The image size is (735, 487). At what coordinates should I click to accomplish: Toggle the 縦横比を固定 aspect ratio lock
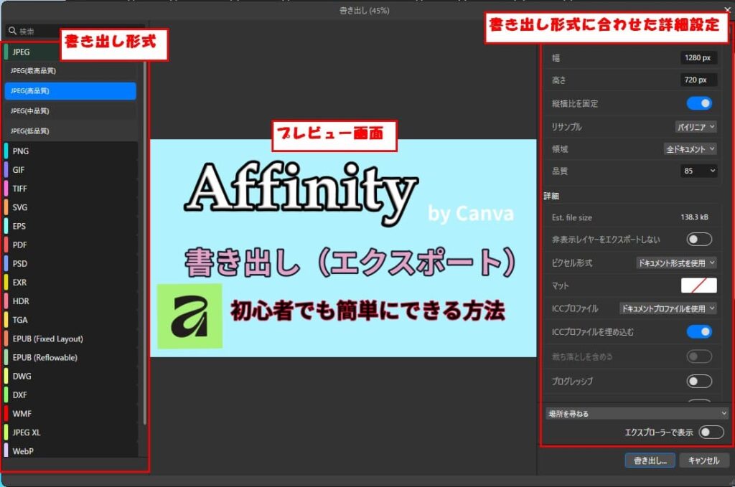coord(699,103)
